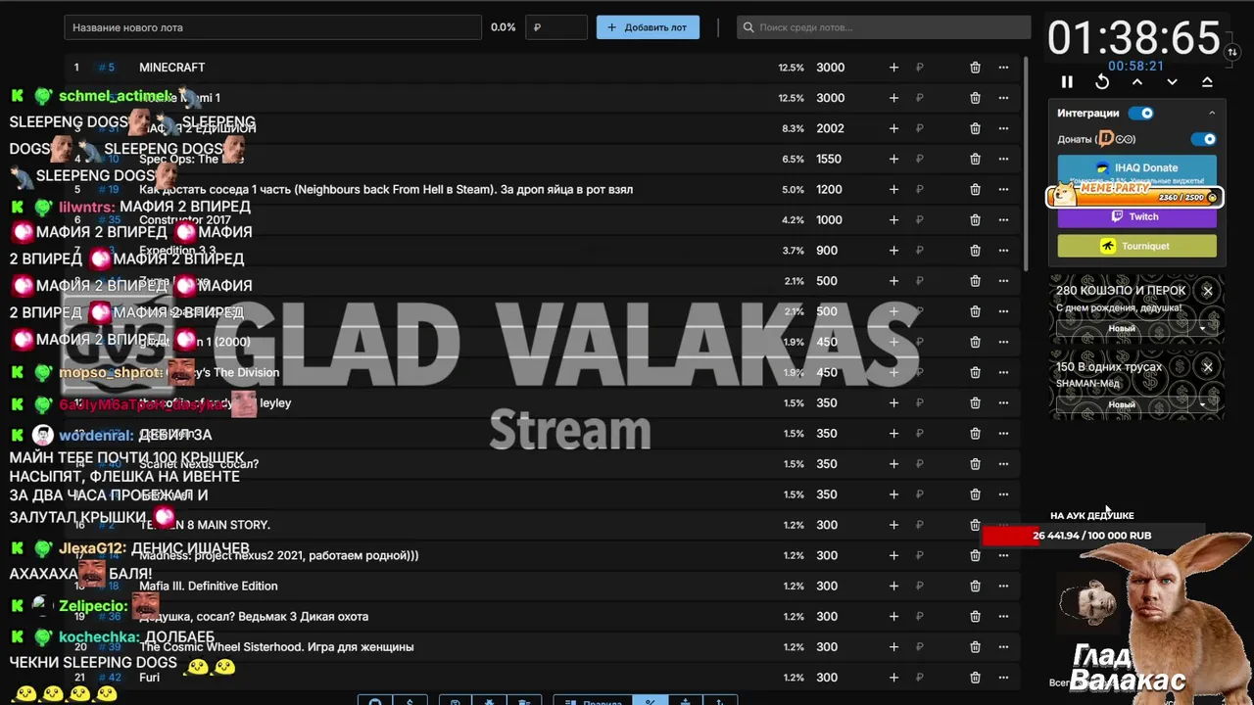Image resolution: width=1254 pixels, height=705 pixels.
Task: Collapse the Интеграции panel
Action: tap(1212, 114)
